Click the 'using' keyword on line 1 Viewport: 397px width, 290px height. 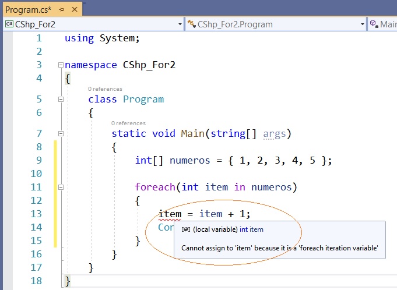click(x=79, y=38)
